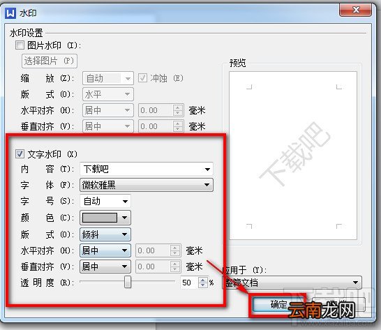381x330 pixels.
Task: Click text watermark horizontal offset 0.00 field
Action: point(153,250)
